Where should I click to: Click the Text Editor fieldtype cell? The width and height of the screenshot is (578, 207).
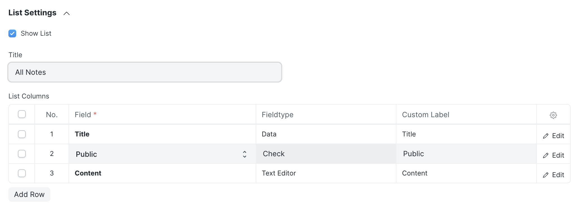click(326, 173)
